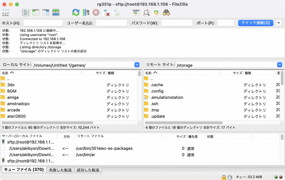Focus the ホスト(H) input field
This screenshot has width=285, height=180.
tap(43, 23)
